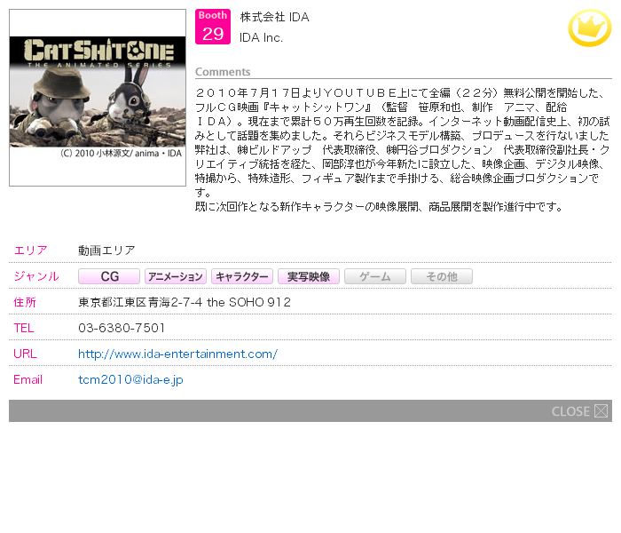The image size is (621, 533).
Task: Click the phone number 03-6380-7501
Action: click(x=122, y=328)
